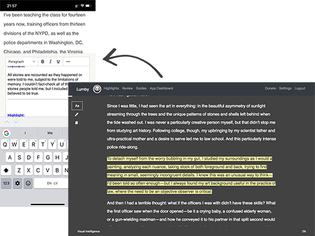This screenshot has height=236, width=315.
Task: Click into the note text 'All stories are recounted'
Action: (x=45, y=84)
